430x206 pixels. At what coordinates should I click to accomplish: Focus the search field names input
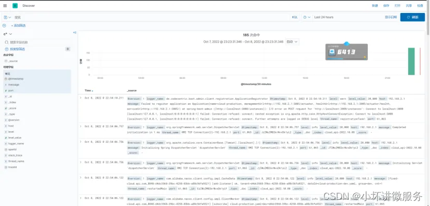(37, 43)
